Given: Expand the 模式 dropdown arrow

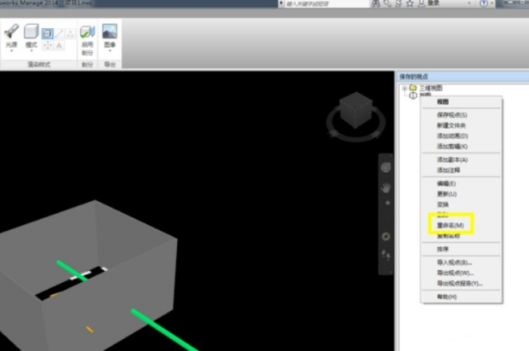Looking at the screenshot, I should [x=31, y=50].
